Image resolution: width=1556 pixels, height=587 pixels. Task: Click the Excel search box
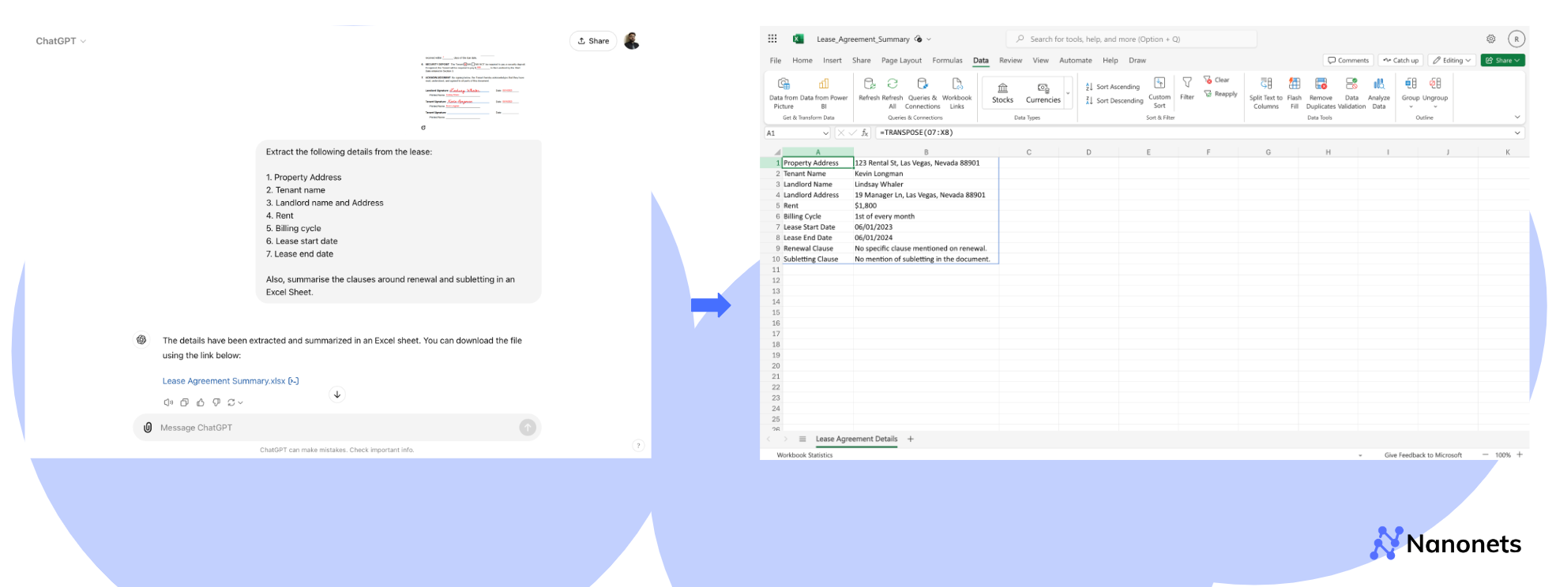1131,39
